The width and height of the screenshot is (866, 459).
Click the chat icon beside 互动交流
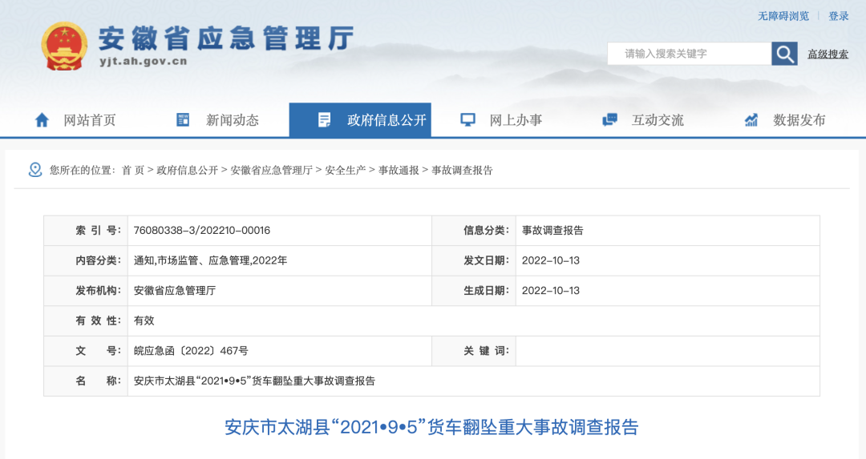[609, 119]
